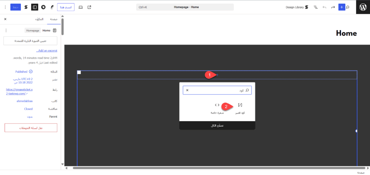Open the block inserter plus button
The height and width of the screenshot is (175, 370).
coord(342,7)
